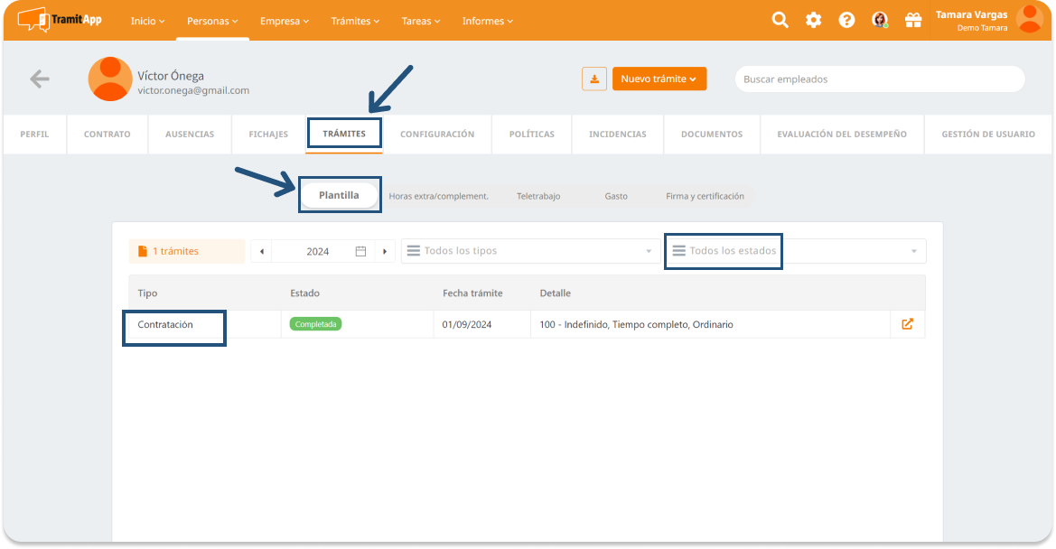Click the help question mark icon
Screen dimensions: 1056x549
pos(846,20)
